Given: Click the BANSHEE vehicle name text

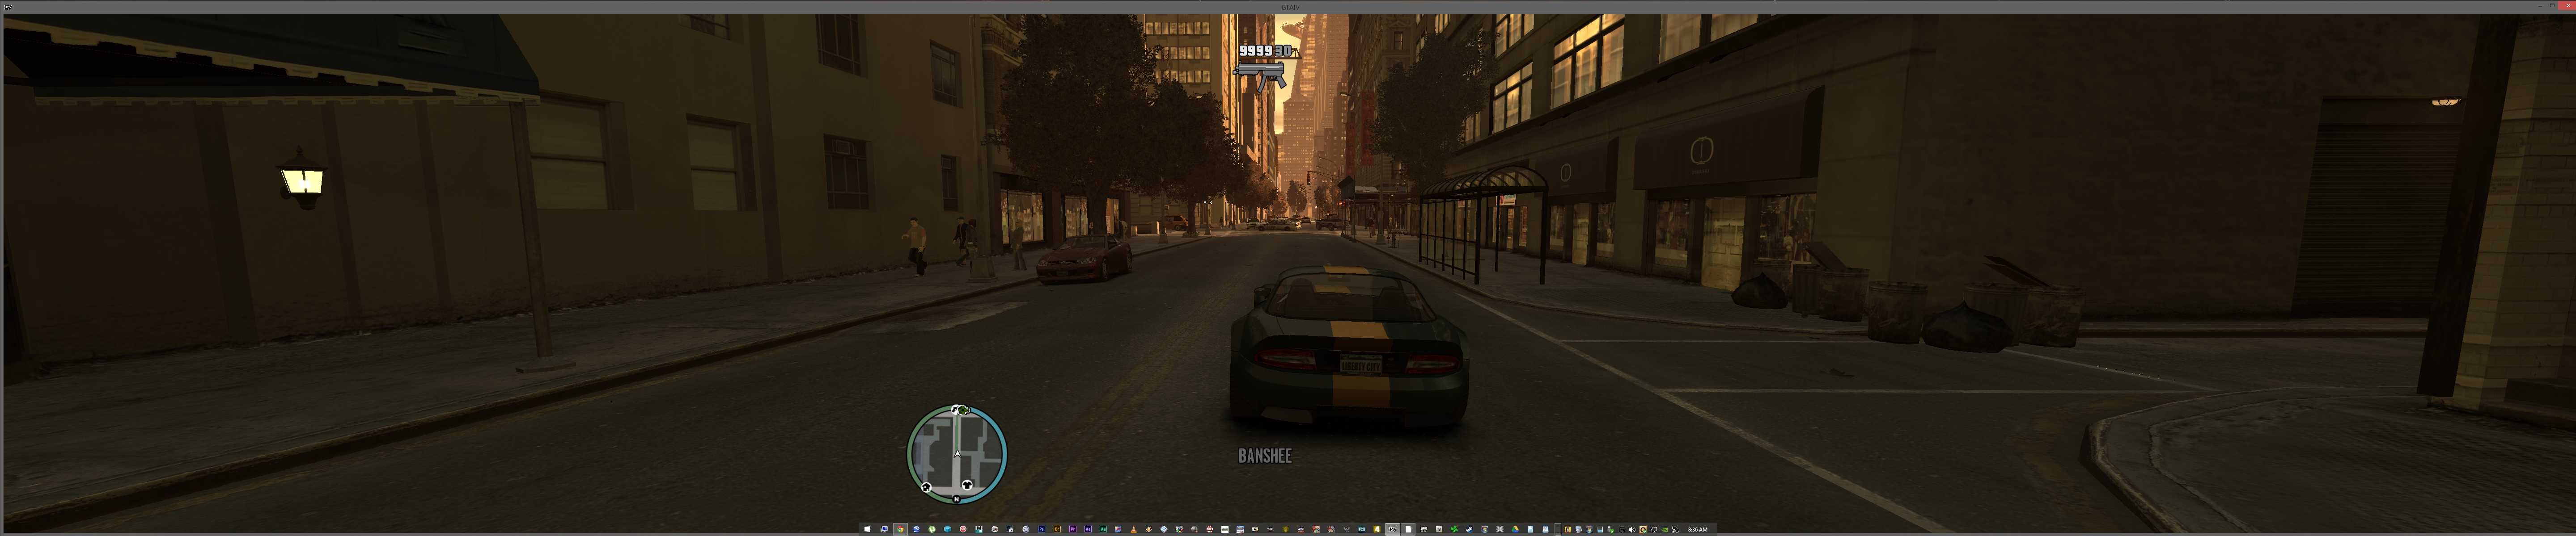Looking at the screenshot, I should tap(1265, 456).
